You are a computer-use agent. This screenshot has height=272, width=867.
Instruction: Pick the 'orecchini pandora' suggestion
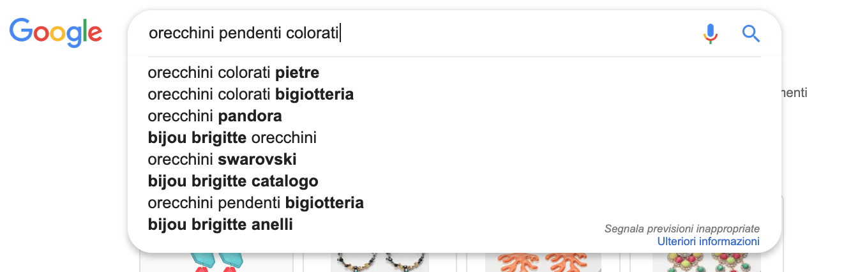215,116
